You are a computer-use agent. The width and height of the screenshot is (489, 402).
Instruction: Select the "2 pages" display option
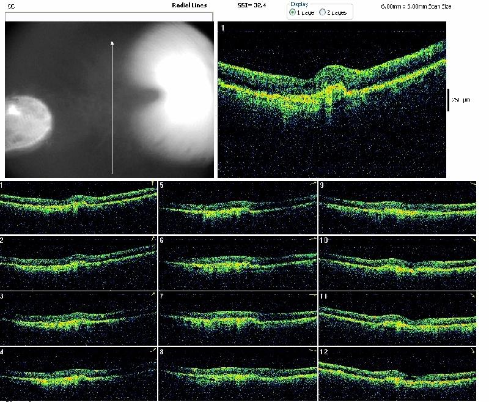tap(322, 12)
